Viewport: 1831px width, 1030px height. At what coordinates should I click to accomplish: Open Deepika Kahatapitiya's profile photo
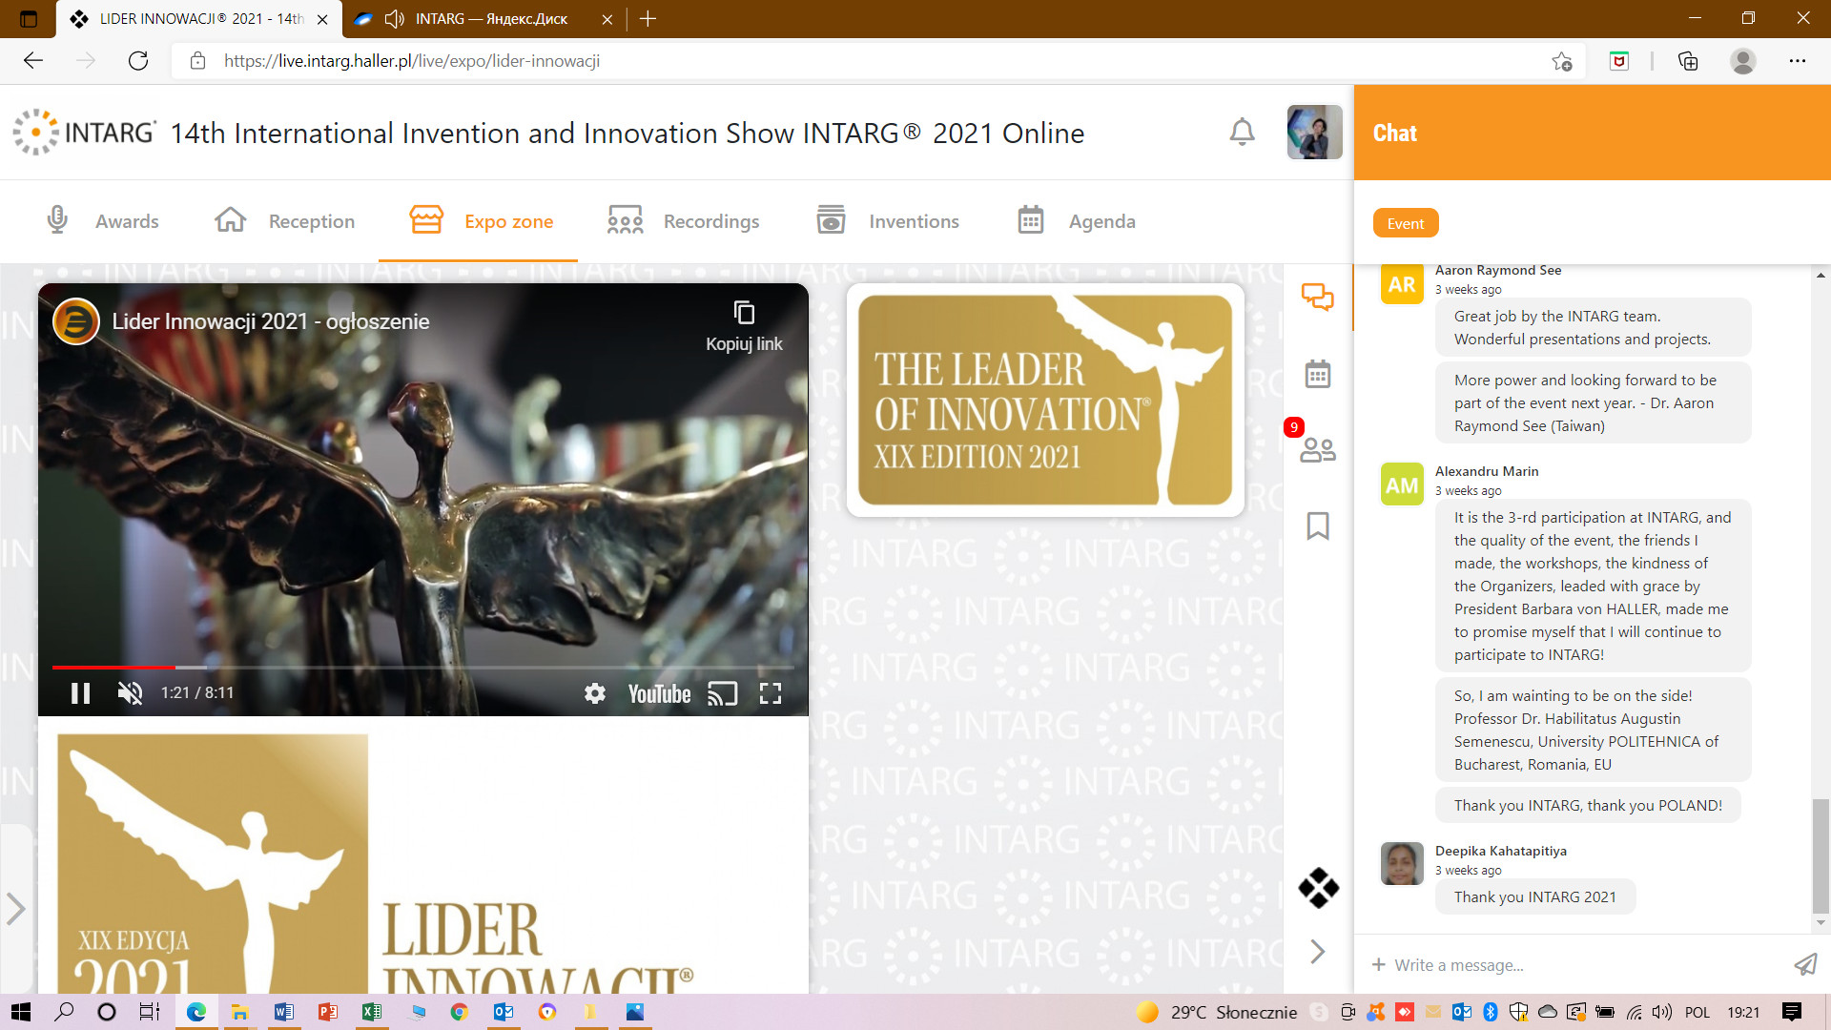1402,864
